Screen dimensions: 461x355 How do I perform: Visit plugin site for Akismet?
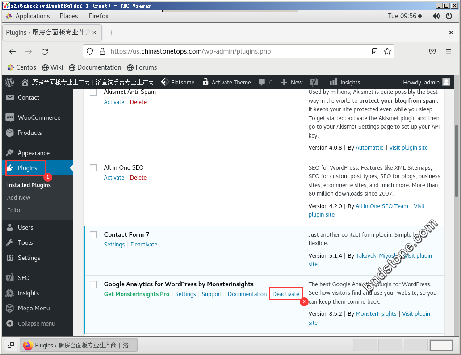coord(408,147)
